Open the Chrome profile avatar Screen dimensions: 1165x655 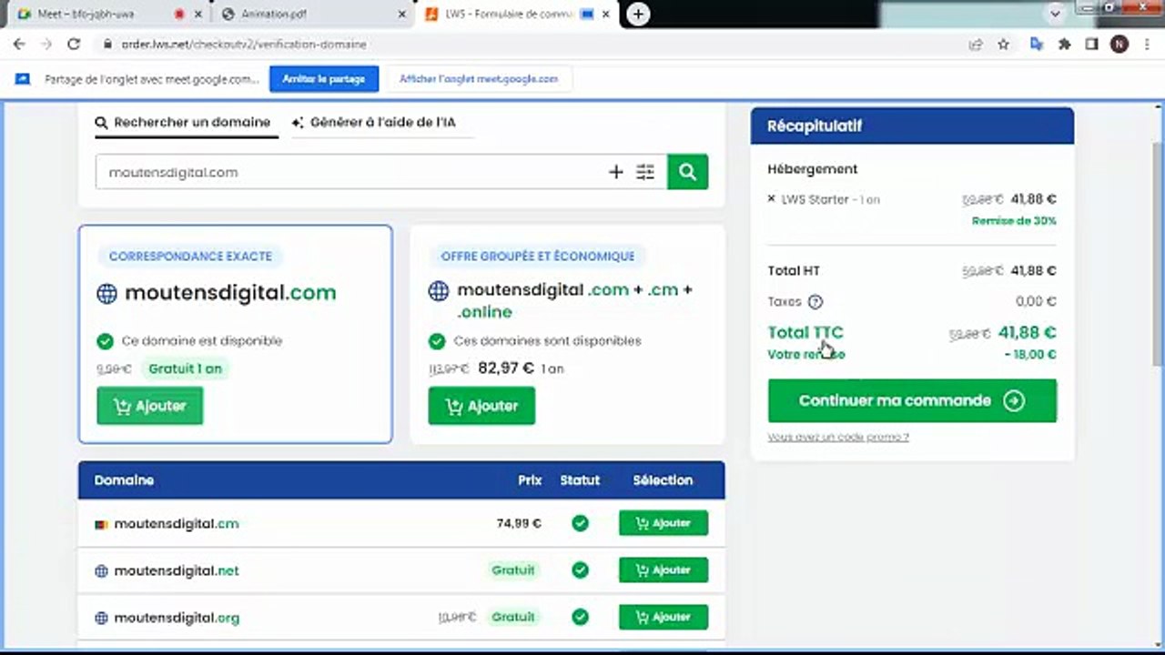1119,44
